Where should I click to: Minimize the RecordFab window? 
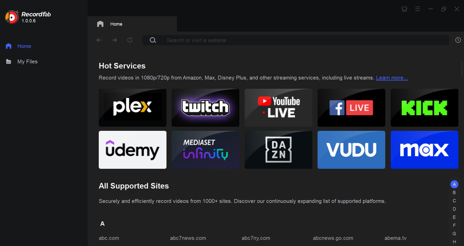(431, 9)
